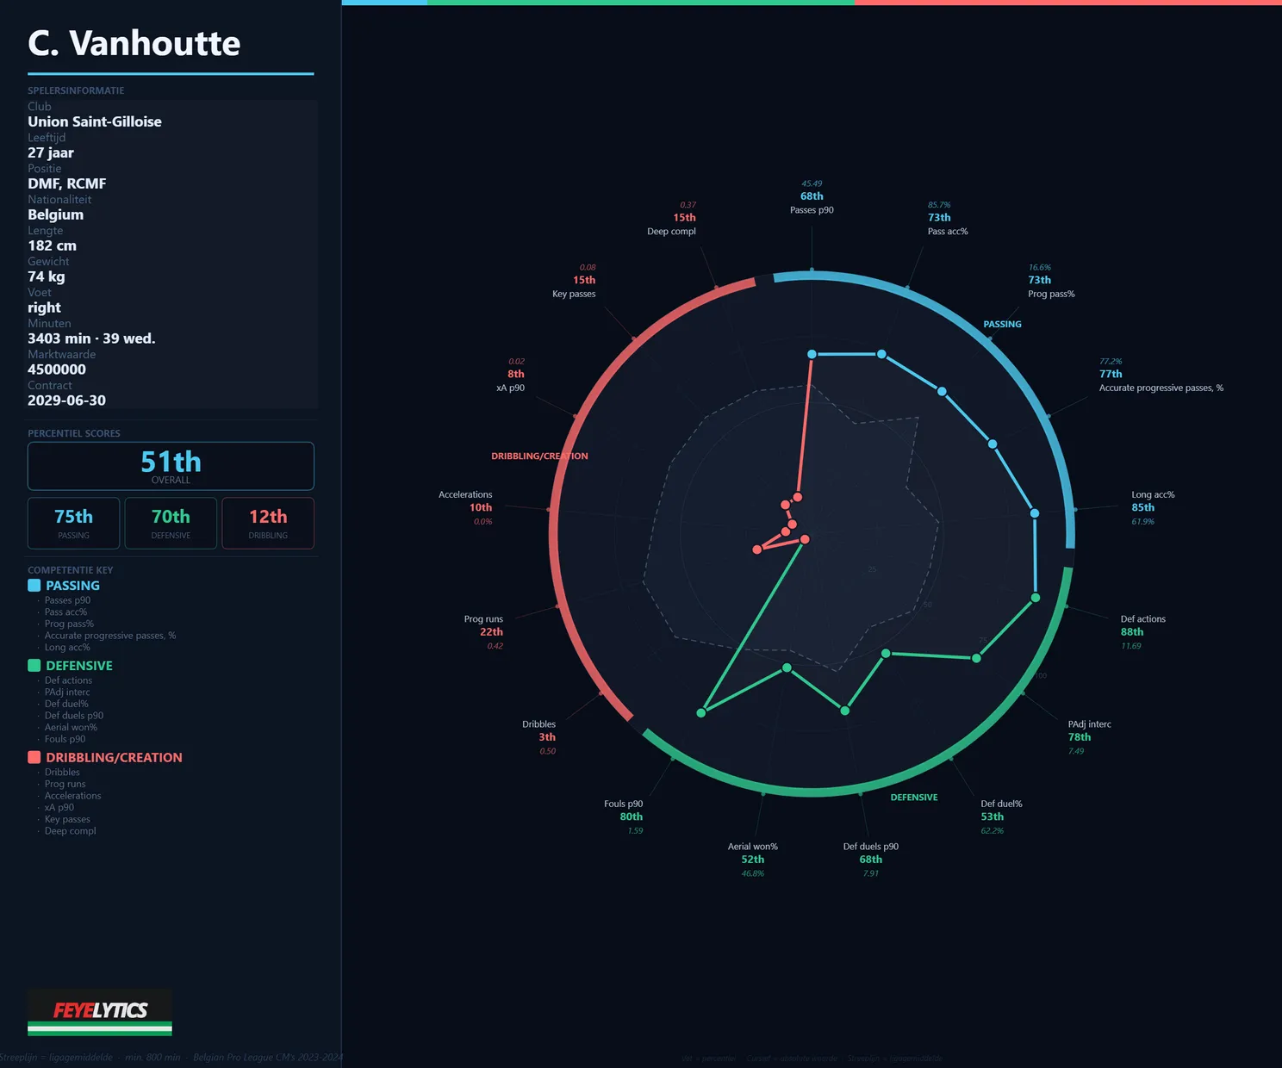Click DRIBBLING/CREATION heading in competentie key
This screenshot has height=1068, width=1282.
click(114, 758)
